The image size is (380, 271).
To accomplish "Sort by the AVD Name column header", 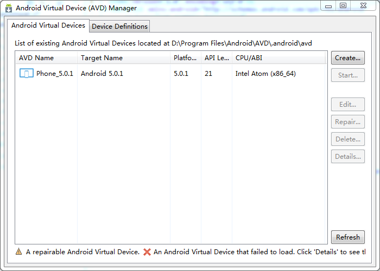I will 47,58.
